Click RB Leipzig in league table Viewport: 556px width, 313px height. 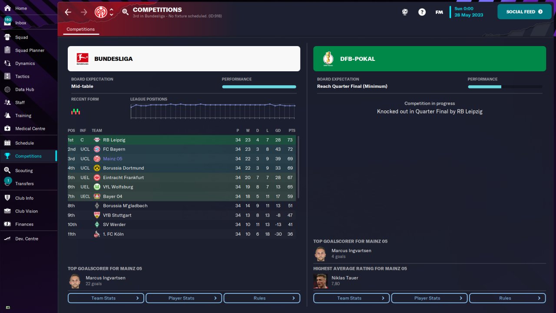tap(114, 140)
